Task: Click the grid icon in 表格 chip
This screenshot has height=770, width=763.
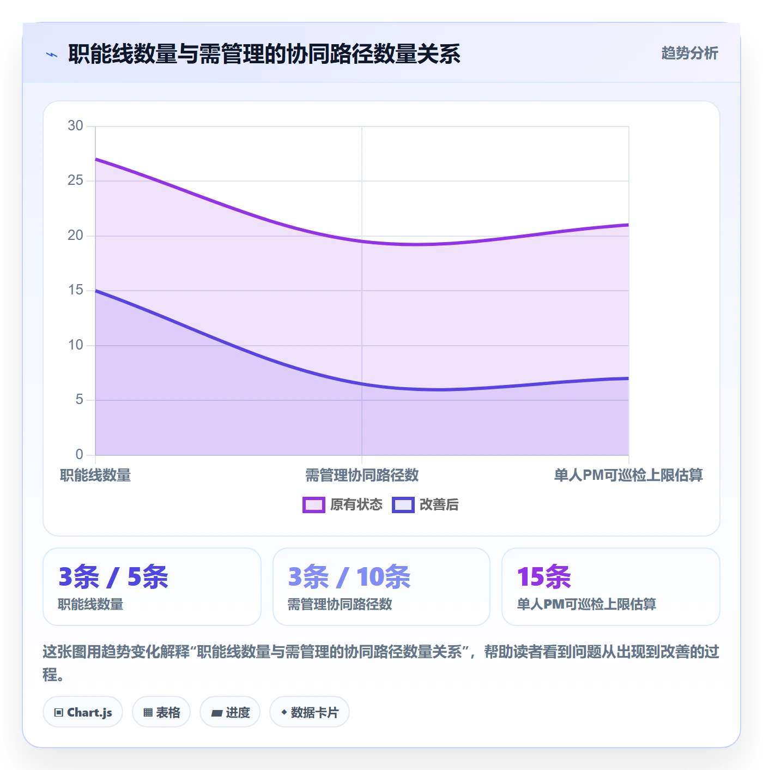Action: [x=148, y=713]
